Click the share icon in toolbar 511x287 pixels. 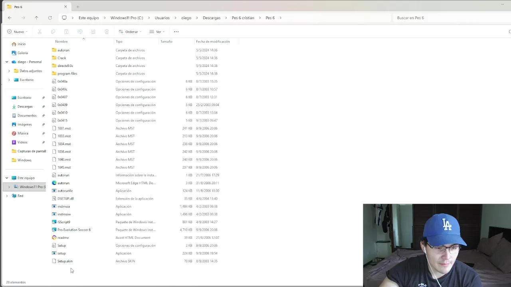pyautogui.click(x=93, y=31)
